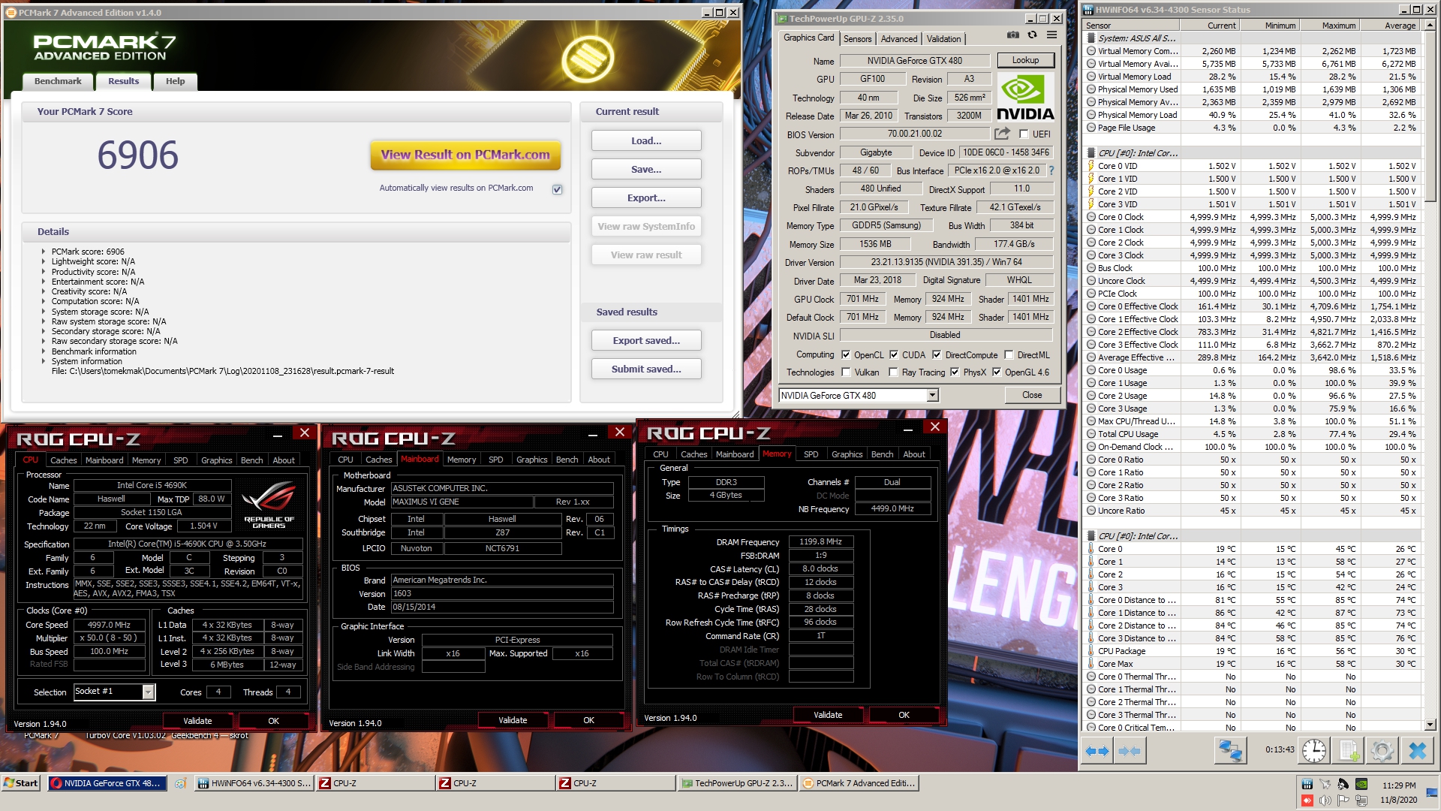Toggle the UEFI checkbox in GPU-Z
1441x811 pixels.
click(1024, 134)
